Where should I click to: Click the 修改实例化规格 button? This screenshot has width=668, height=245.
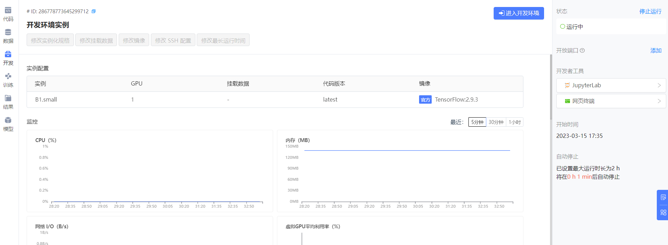pos(50,40)
